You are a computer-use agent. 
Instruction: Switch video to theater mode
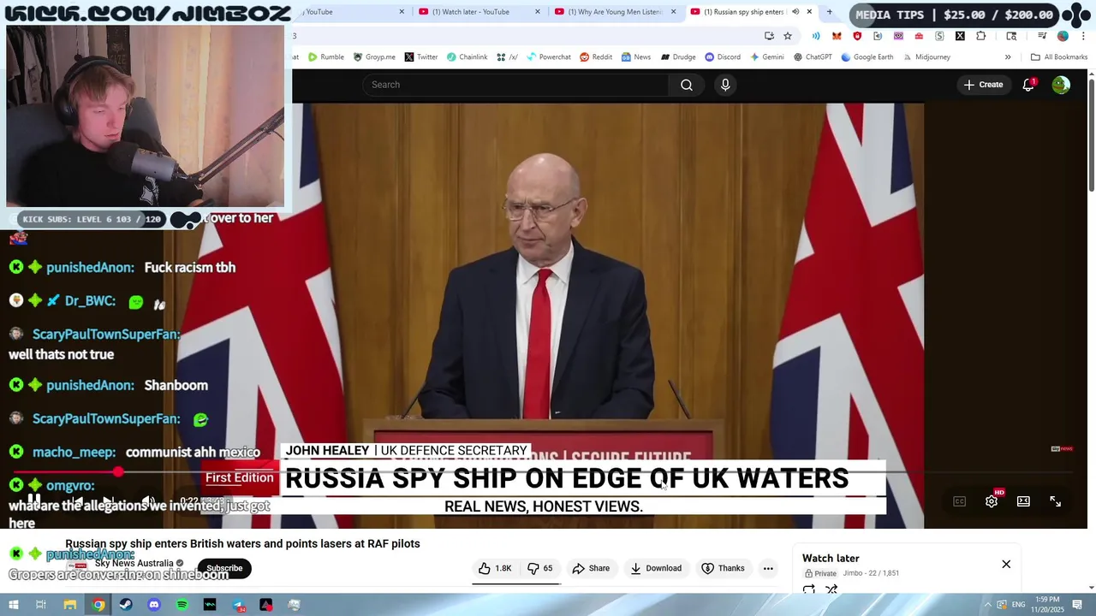point(1023,501)
